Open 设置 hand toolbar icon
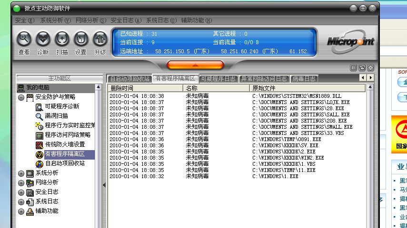Screen dimensions: 407x228 81,39
